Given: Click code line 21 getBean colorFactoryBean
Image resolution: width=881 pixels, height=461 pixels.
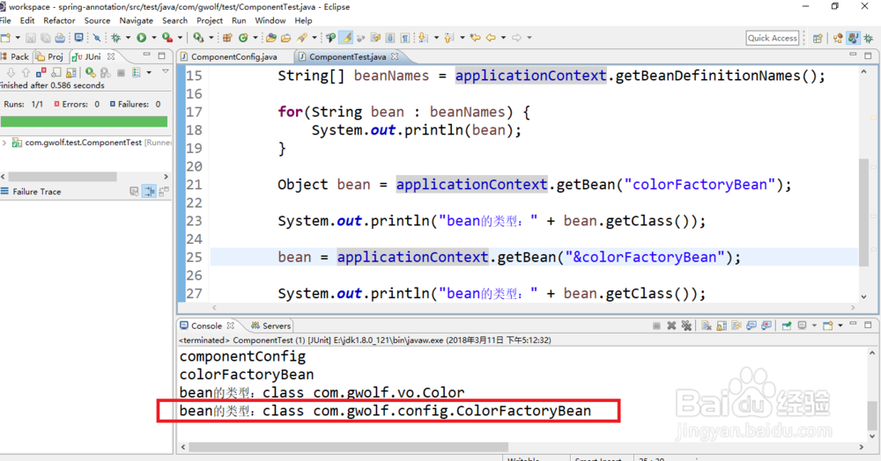Looking at the screenshot, I should (x=535, y=185).
